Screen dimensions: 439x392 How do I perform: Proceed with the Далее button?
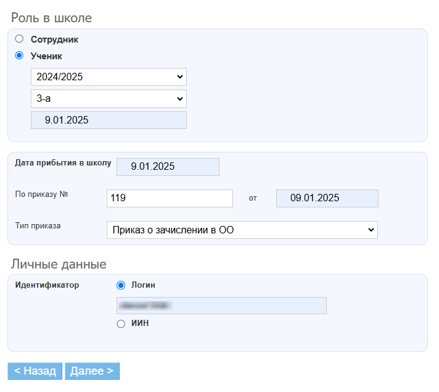[92, 371]
